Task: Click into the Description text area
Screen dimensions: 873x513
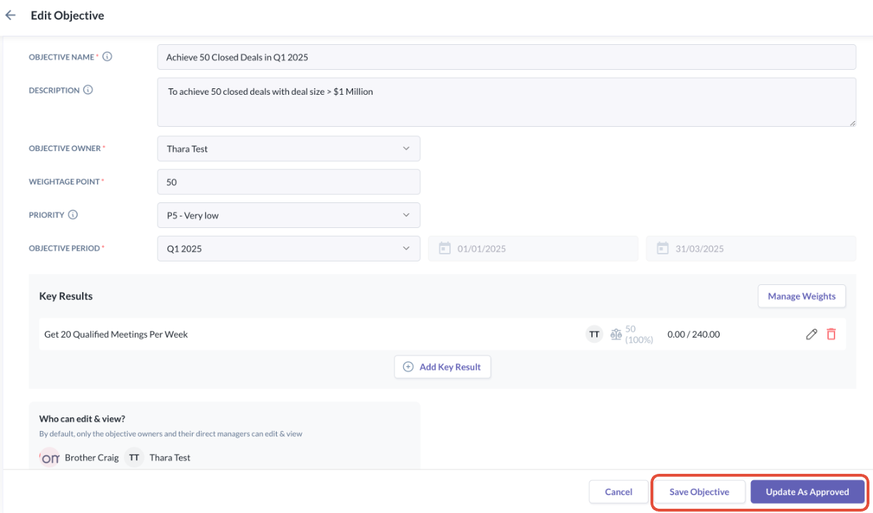Action: (x=506, y=103)
